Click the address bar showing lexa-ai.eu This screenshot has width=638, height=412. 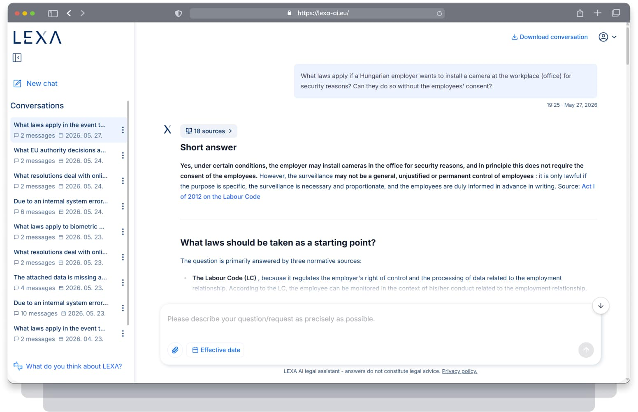(x=317, y=13)
